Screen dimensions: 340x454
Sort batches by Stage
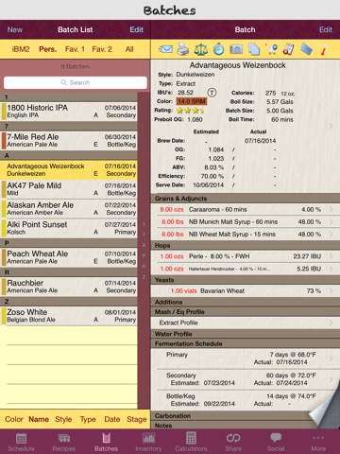pyautogui.click(x=137, y=419)
